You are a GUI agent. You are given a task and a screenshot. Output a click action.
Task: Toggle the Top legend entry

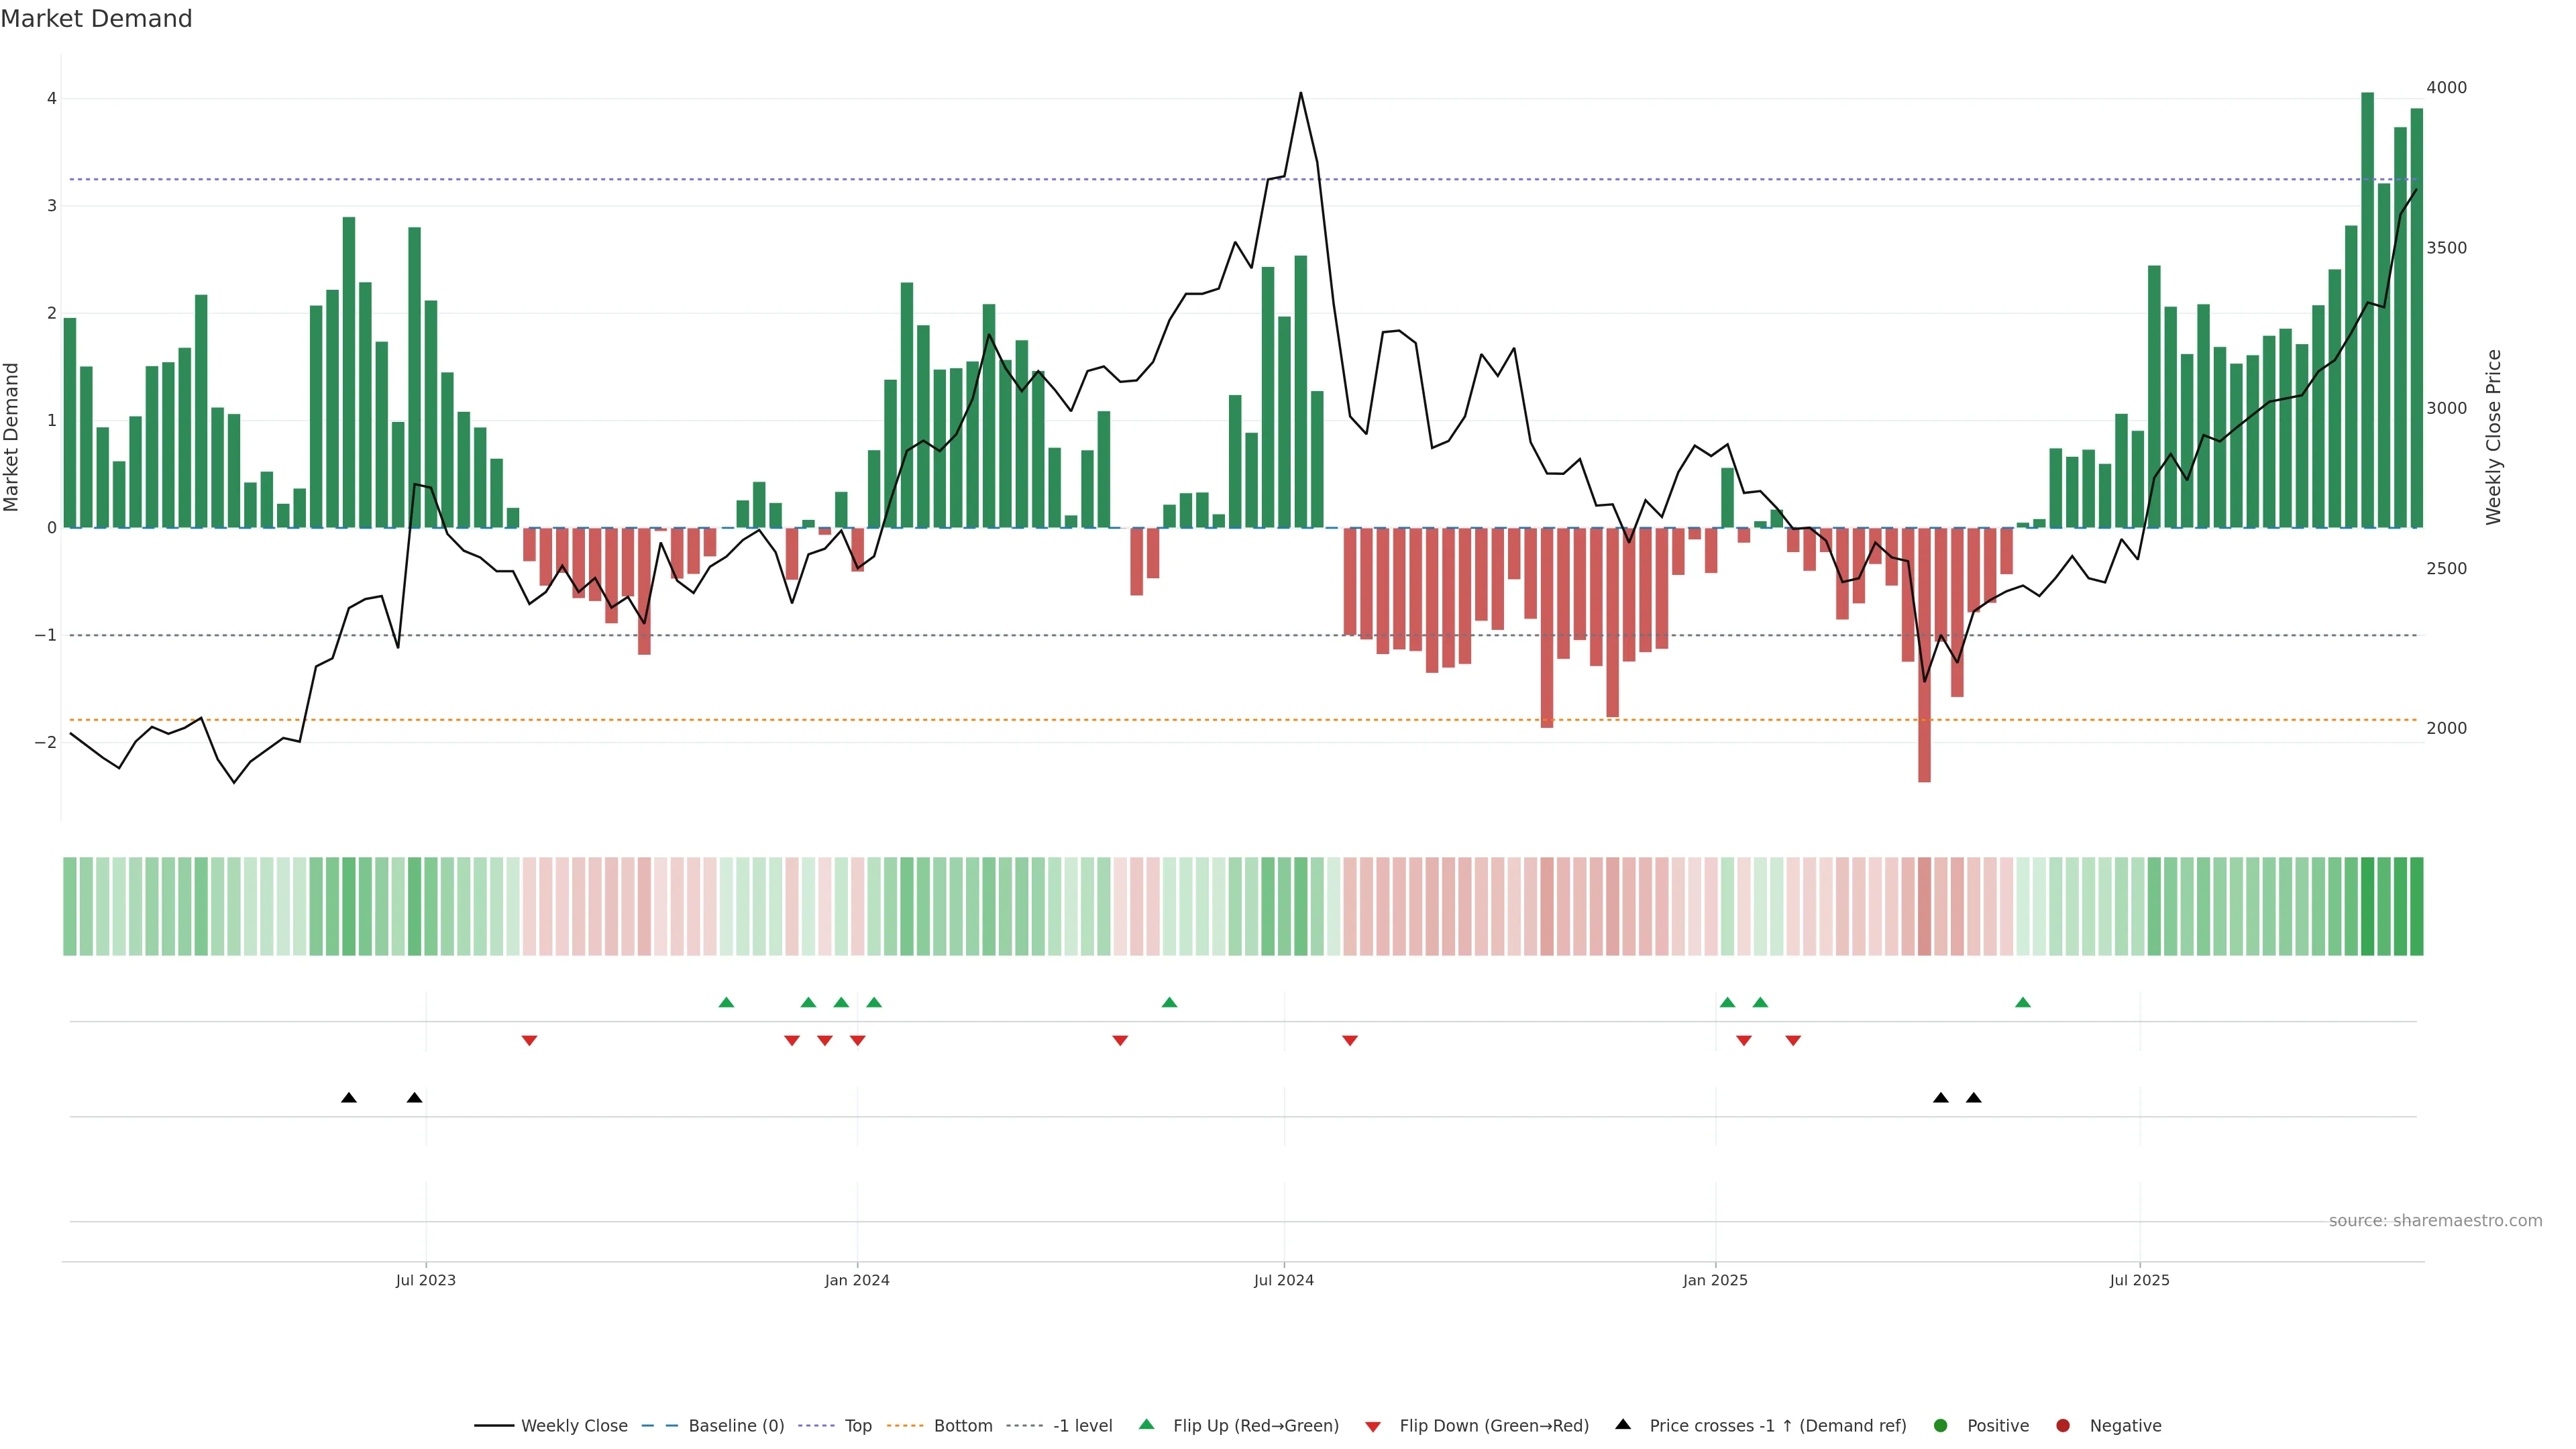pos(857,1425)
